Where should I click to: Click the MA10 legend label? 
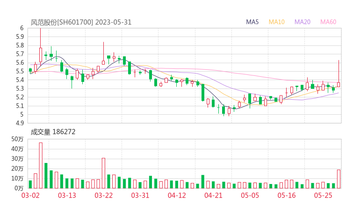click(276, 22)
